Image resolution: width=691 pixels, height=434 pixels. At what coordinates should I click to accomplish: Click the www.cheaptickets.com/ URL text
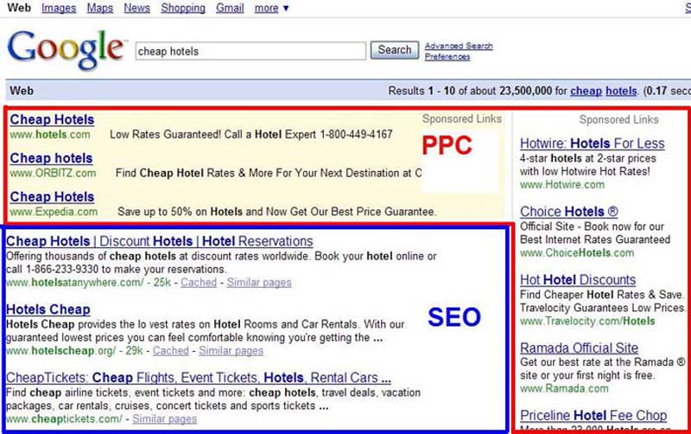64,419
